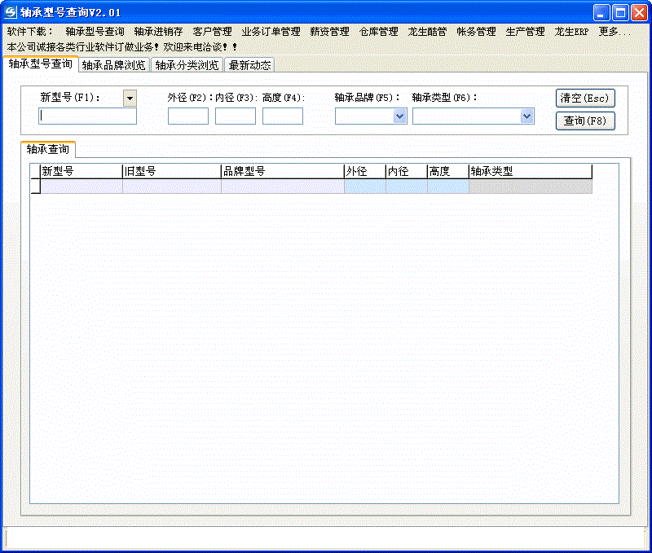Open 帐务管理 link
This screenshot has width=652, height=553.
pyautogui.click(x=476, y=32)
